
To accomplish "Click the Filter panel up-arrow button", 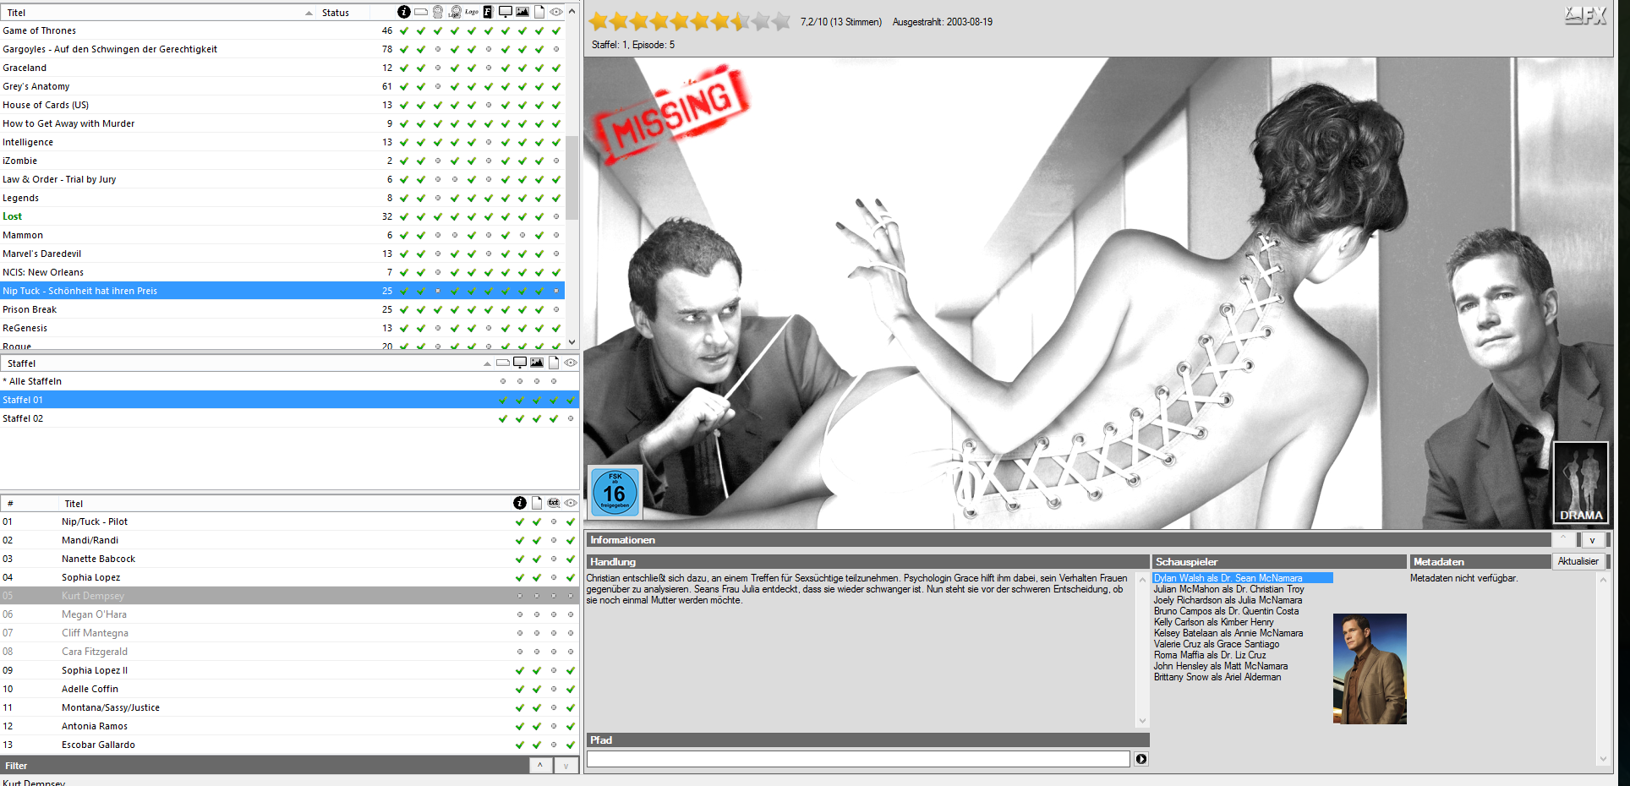I will tap(540, 765).
